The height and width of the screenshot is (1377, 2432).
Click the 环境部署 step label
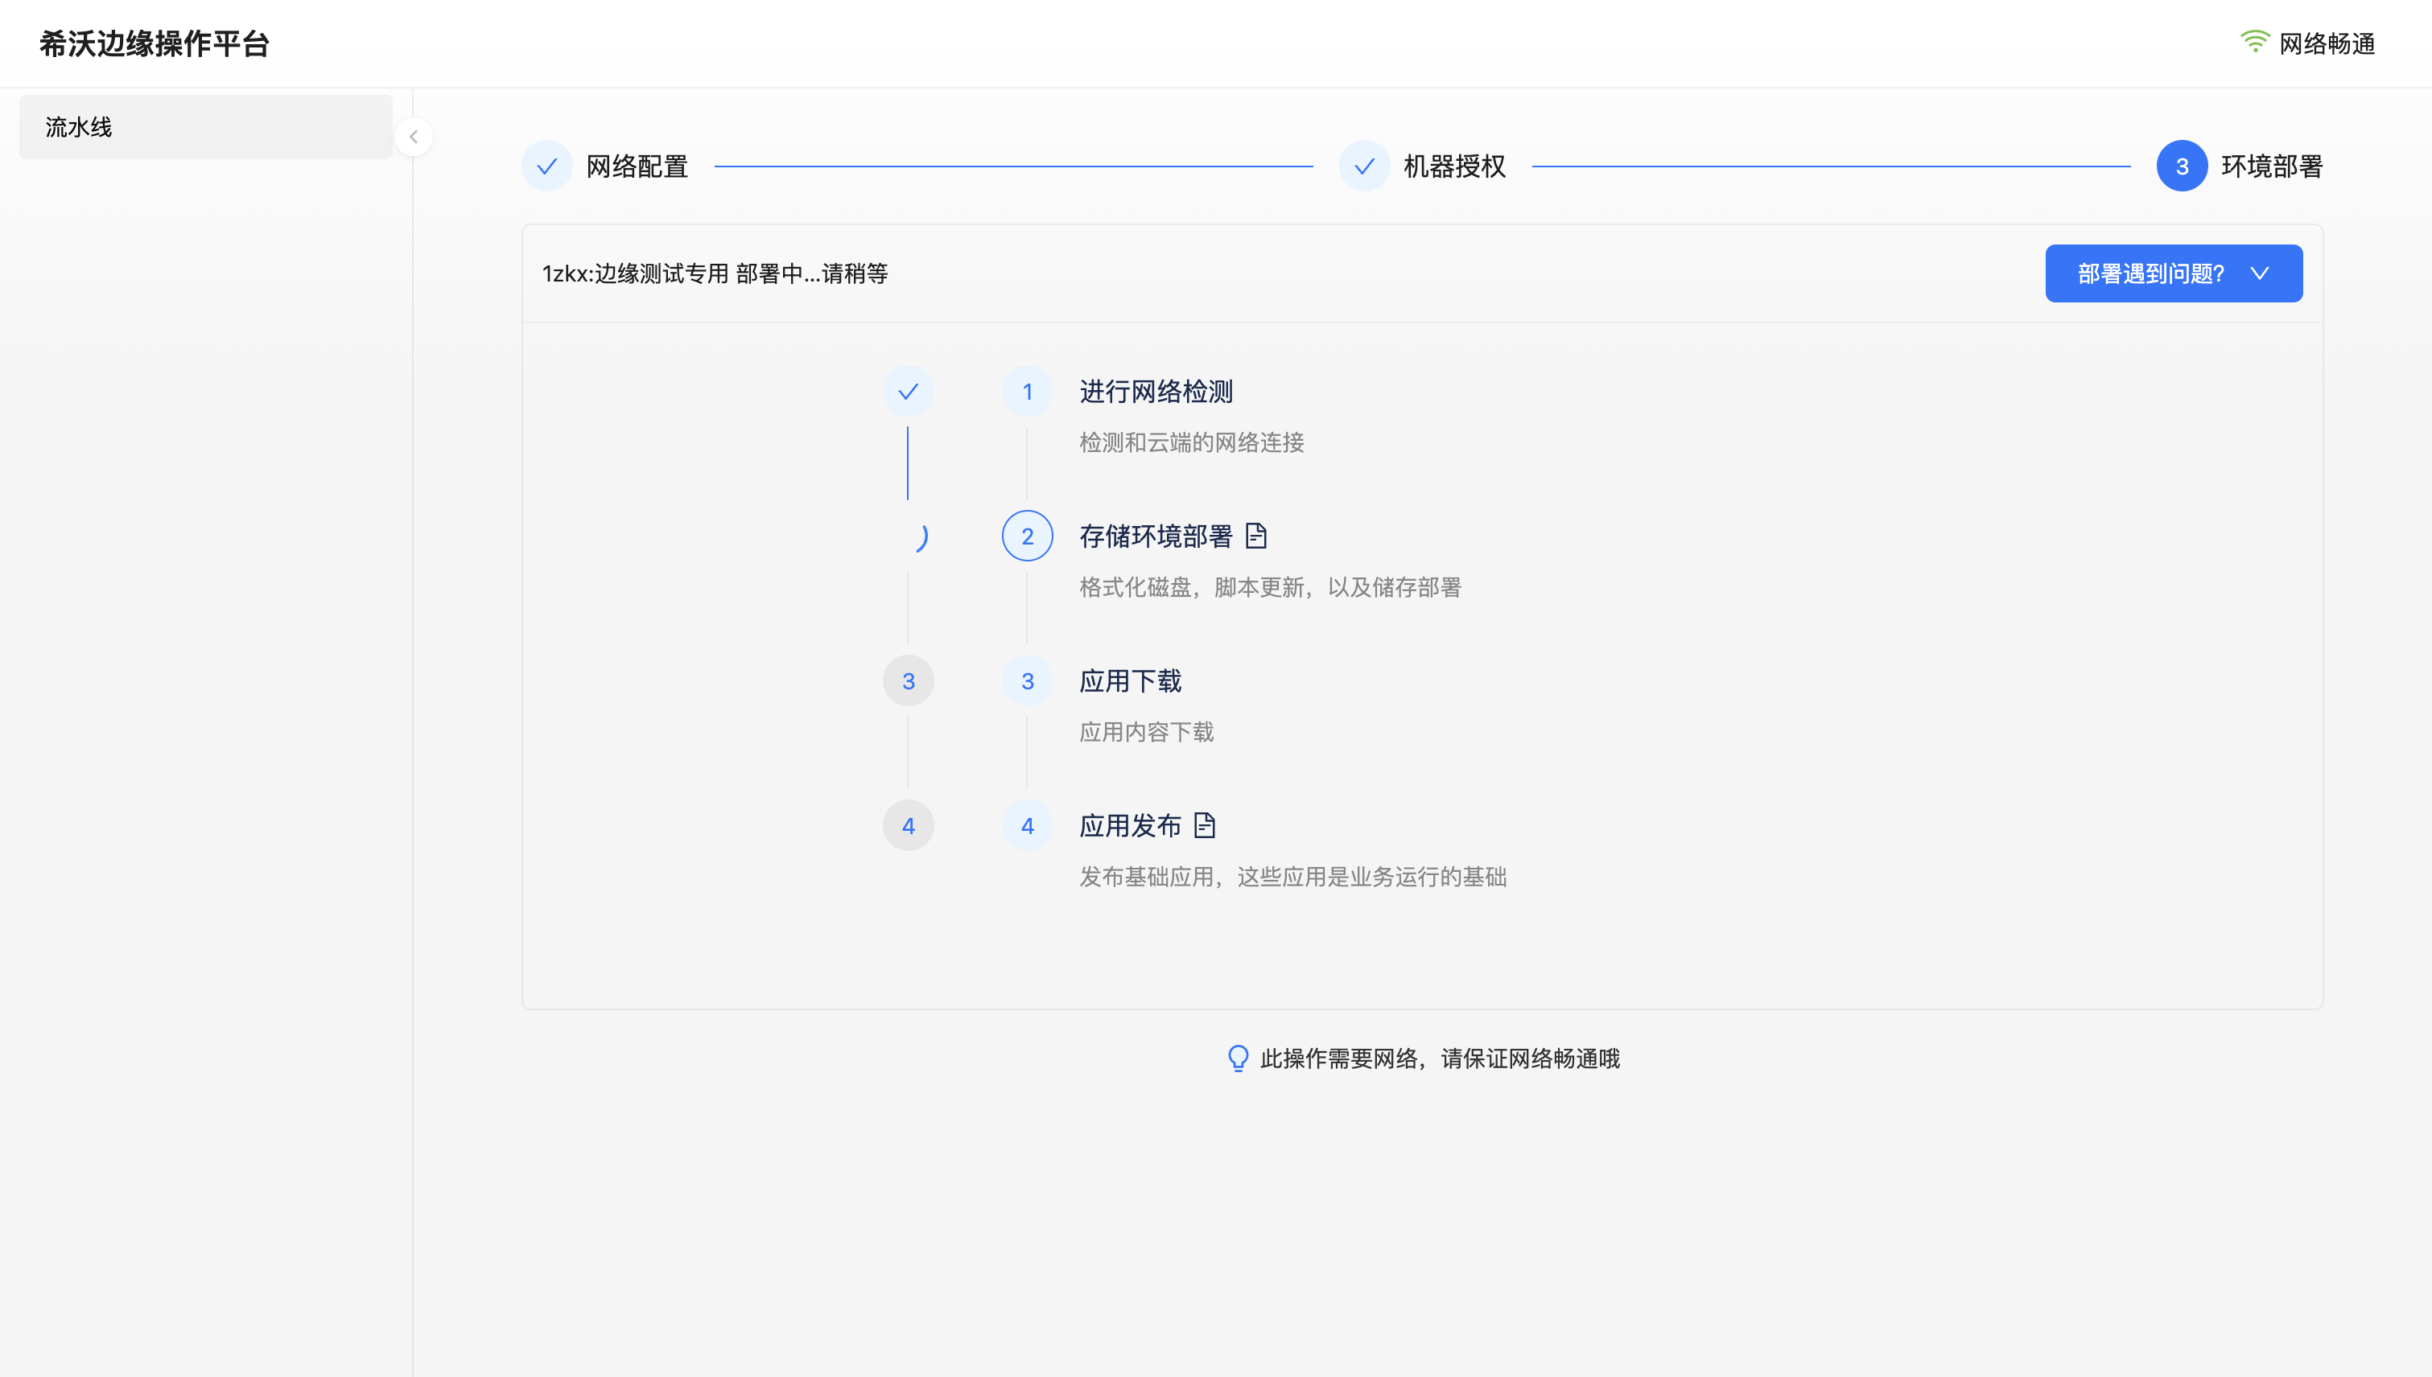pos(2272,166)
